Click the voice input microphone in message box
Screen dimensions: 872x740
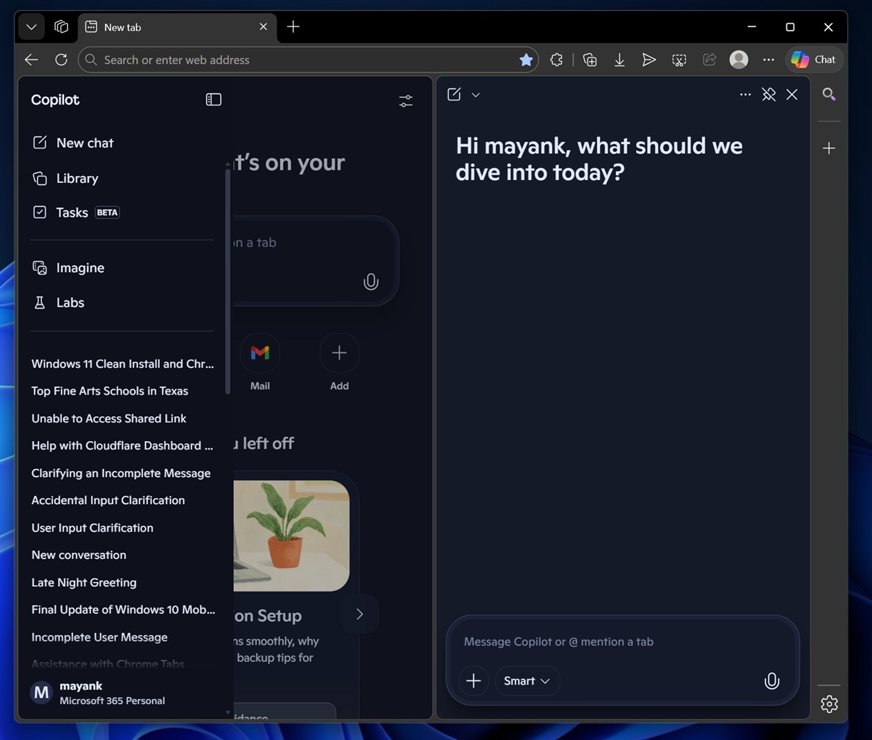(x=771, y=681)
